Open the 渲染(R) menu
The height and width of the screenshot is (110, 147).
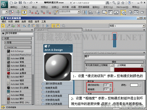pyautogui.click(x=96, y=7)
